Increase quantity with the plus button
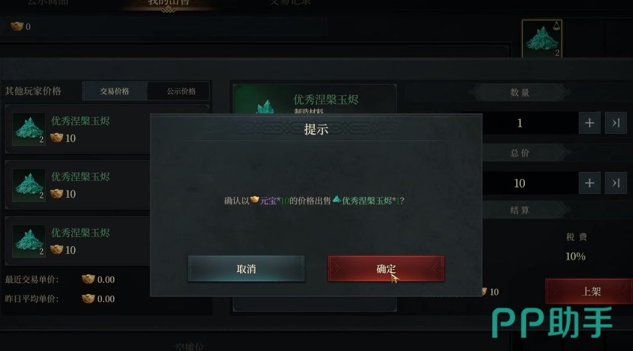The image size is (633, 351). tap(589, 123)
